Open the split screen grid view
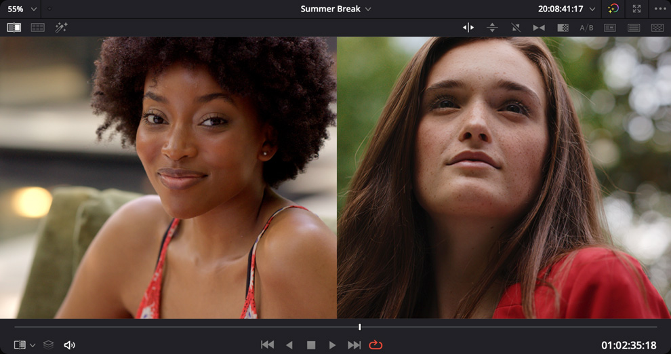Screen dimensions: 671x354 pos(38,28)
